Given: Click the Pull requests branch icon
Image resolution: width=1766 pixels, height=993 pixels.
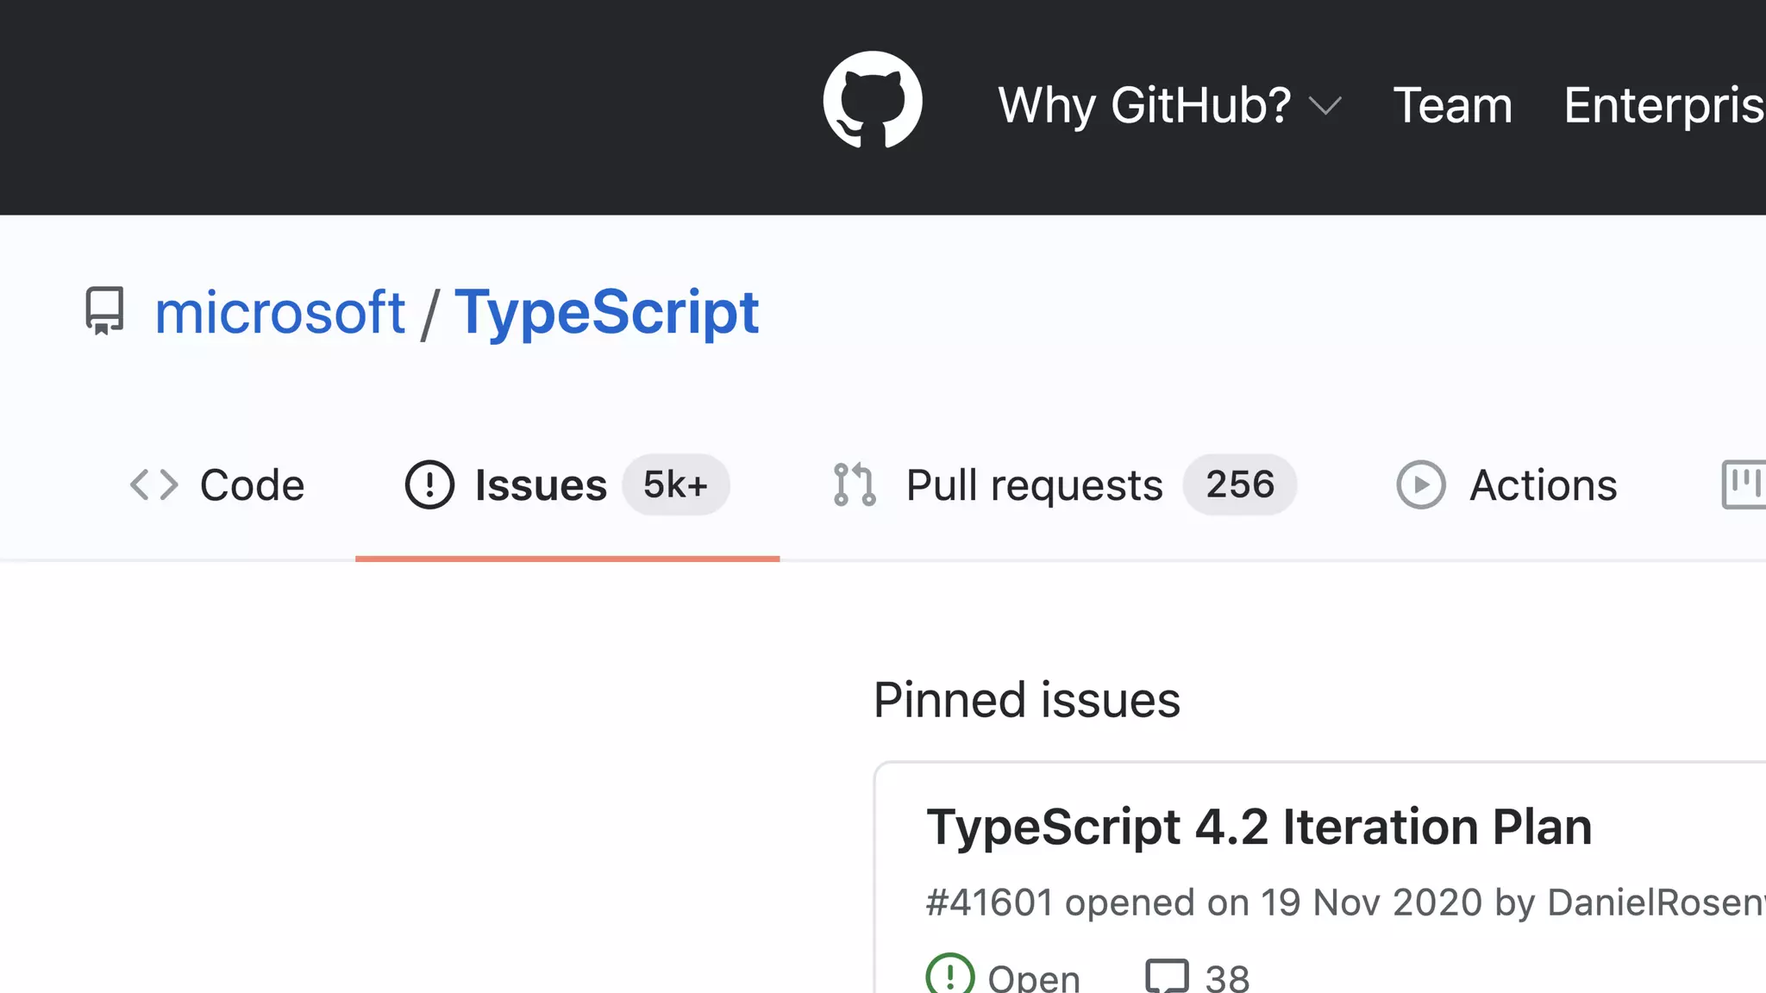Looking at the screenshot, I should (x=855, y=484).
